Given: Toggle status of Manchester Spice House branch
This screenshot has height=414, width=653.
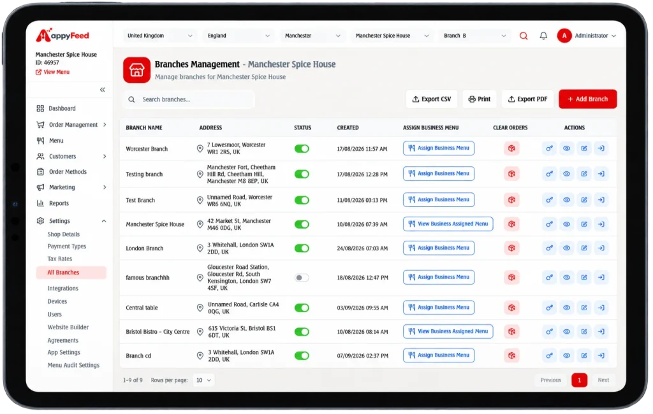Looking at the screenshot, I should (x=302, y=224).
